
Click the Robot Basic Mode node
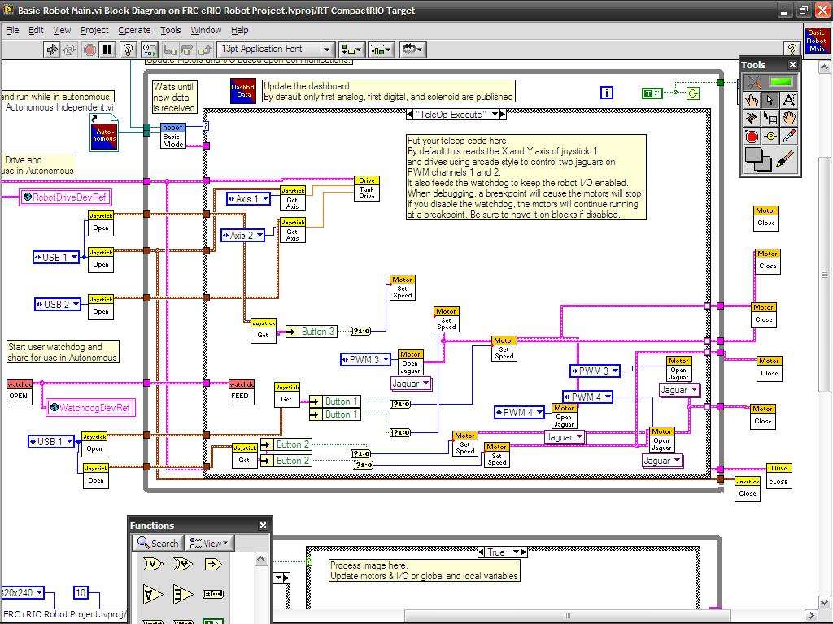[173, 136]
